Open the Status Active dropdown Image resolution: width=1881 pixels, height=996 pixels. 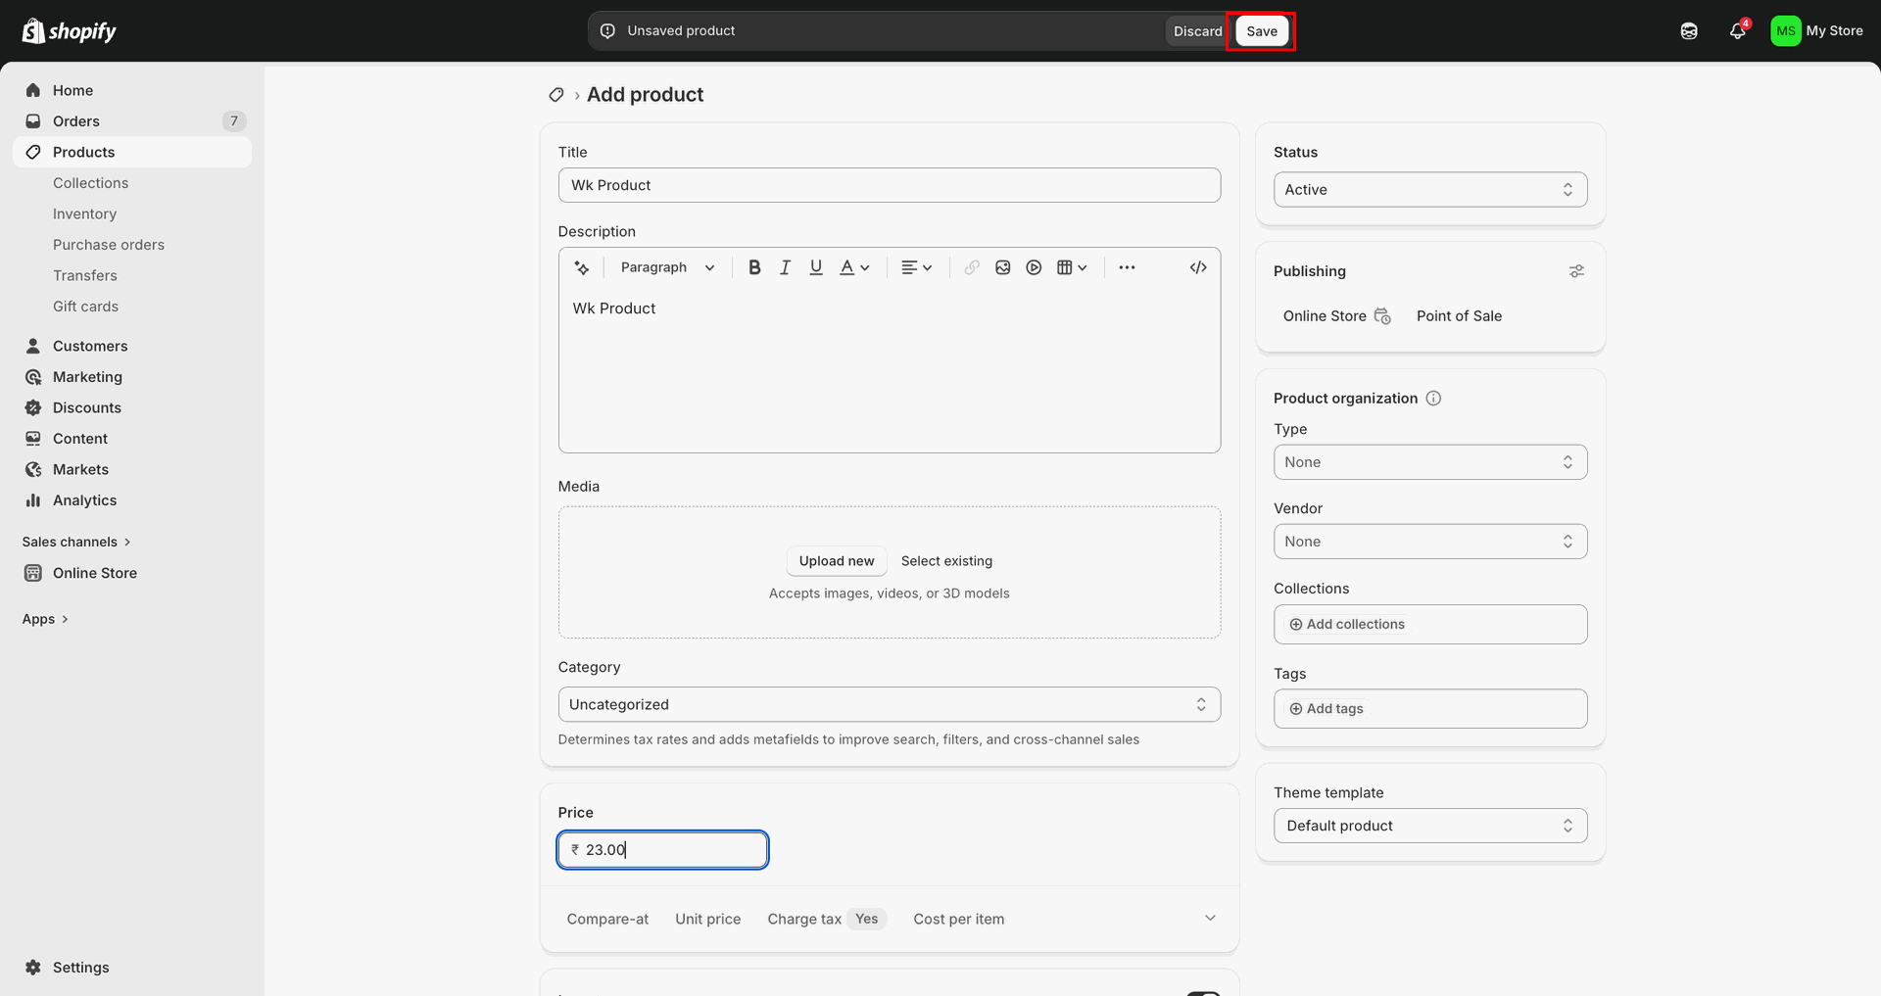pyautogui.click(x=1430, y=190)
